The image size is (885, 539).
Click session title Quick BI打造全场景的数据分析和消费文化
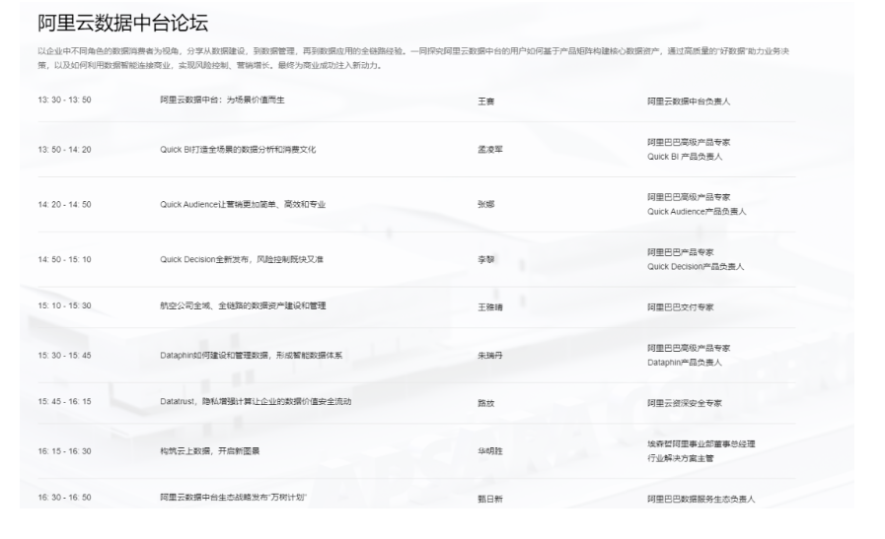point(238,150)
